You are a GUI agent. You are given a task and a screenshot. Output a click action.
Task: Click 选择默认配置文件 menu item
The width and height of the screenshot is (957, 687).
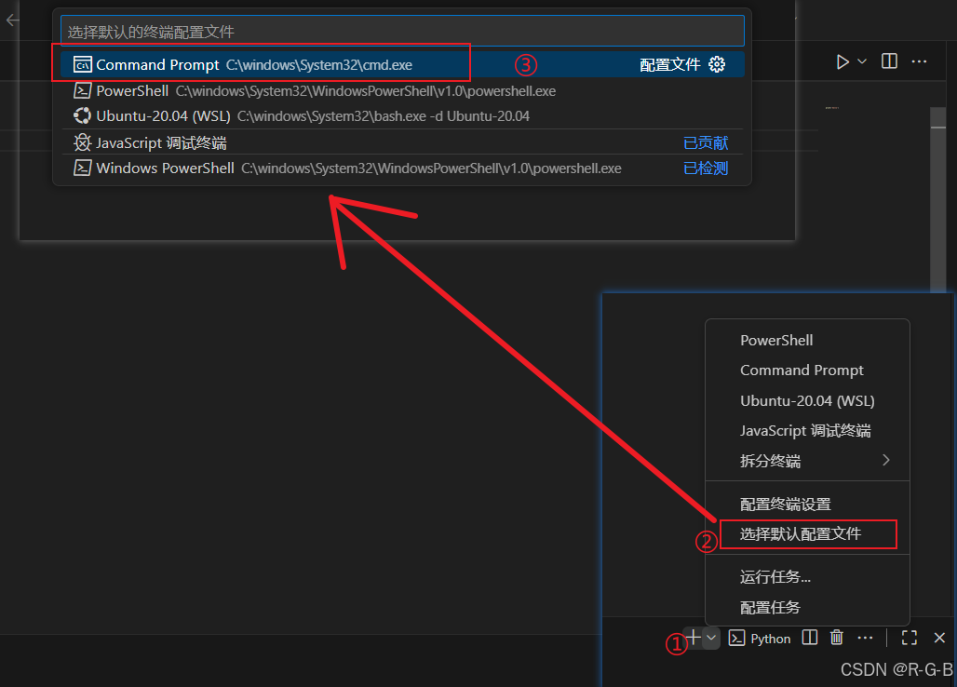[807, 534]
